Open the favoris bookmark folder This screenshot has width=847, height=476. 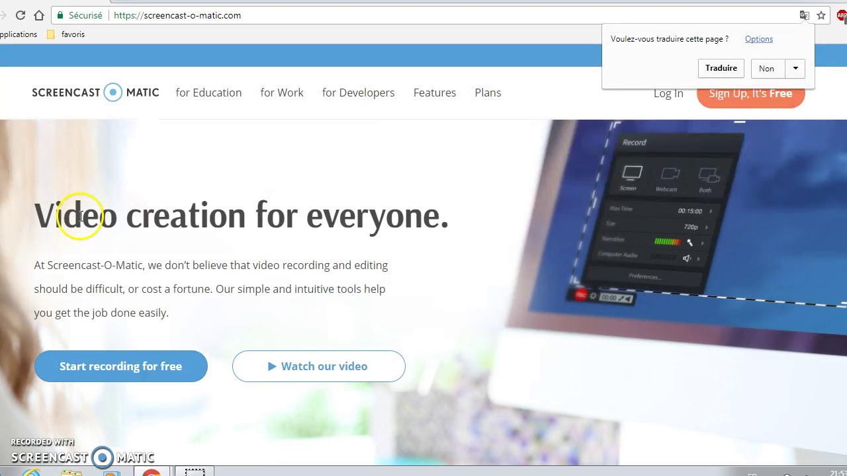coord(66,34)
